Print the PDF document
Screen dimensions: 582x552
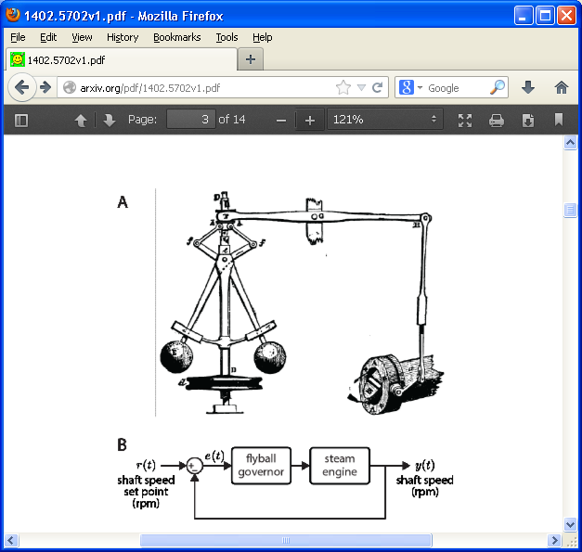click(497, 120)
